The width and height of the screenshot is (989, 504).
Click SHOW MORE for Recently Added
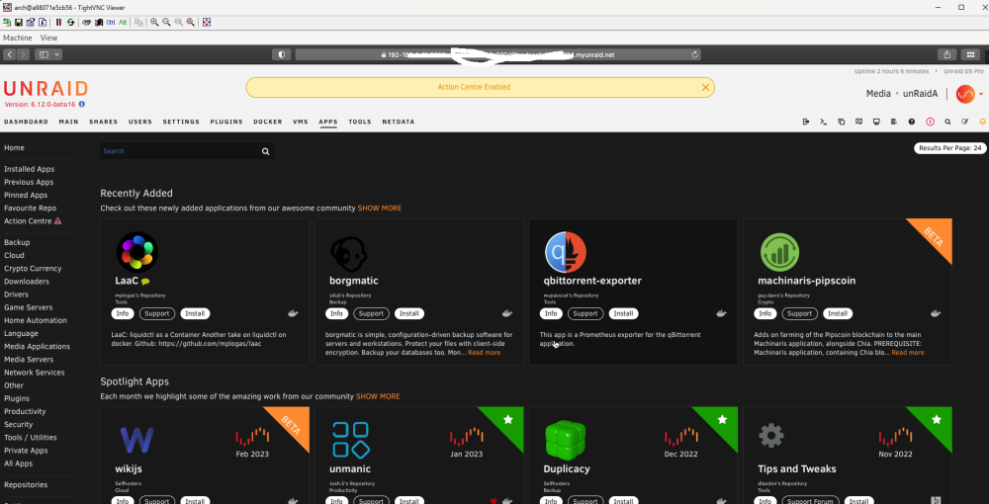pyautogui.click(x=379, y=208)
